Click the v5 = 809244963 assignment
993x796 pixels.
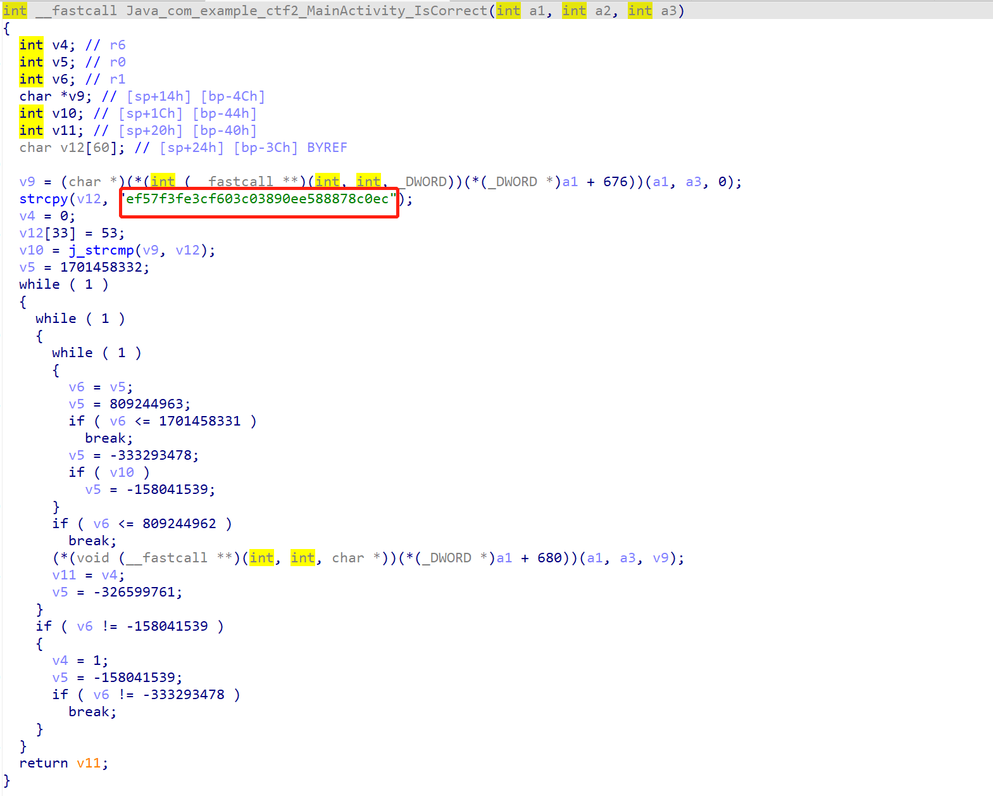point(129,404)
